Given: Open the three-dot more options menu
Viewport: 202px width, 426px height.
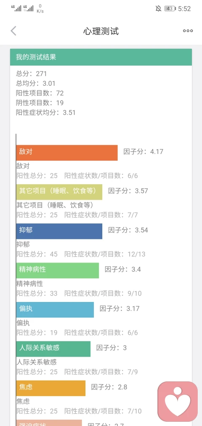Looking at the screenshot, I should point(188,31).
